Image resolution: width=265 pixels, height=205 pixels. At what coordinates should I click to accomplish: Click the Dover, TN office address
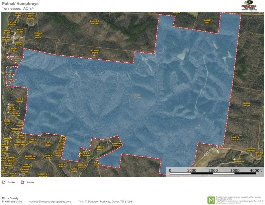pos(105,201)
